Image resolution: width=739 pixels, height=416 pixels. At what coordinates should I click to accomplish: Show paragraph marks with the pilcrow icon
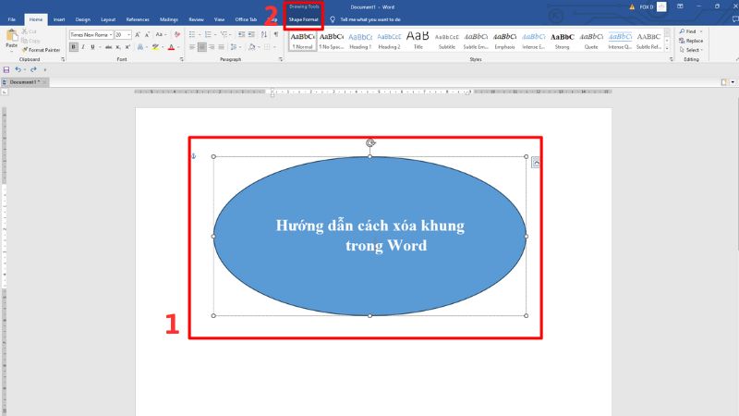point(275,34)
